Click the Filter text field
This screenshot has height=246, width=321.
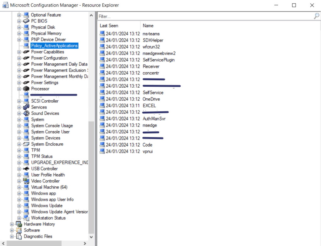click(204, 16)
